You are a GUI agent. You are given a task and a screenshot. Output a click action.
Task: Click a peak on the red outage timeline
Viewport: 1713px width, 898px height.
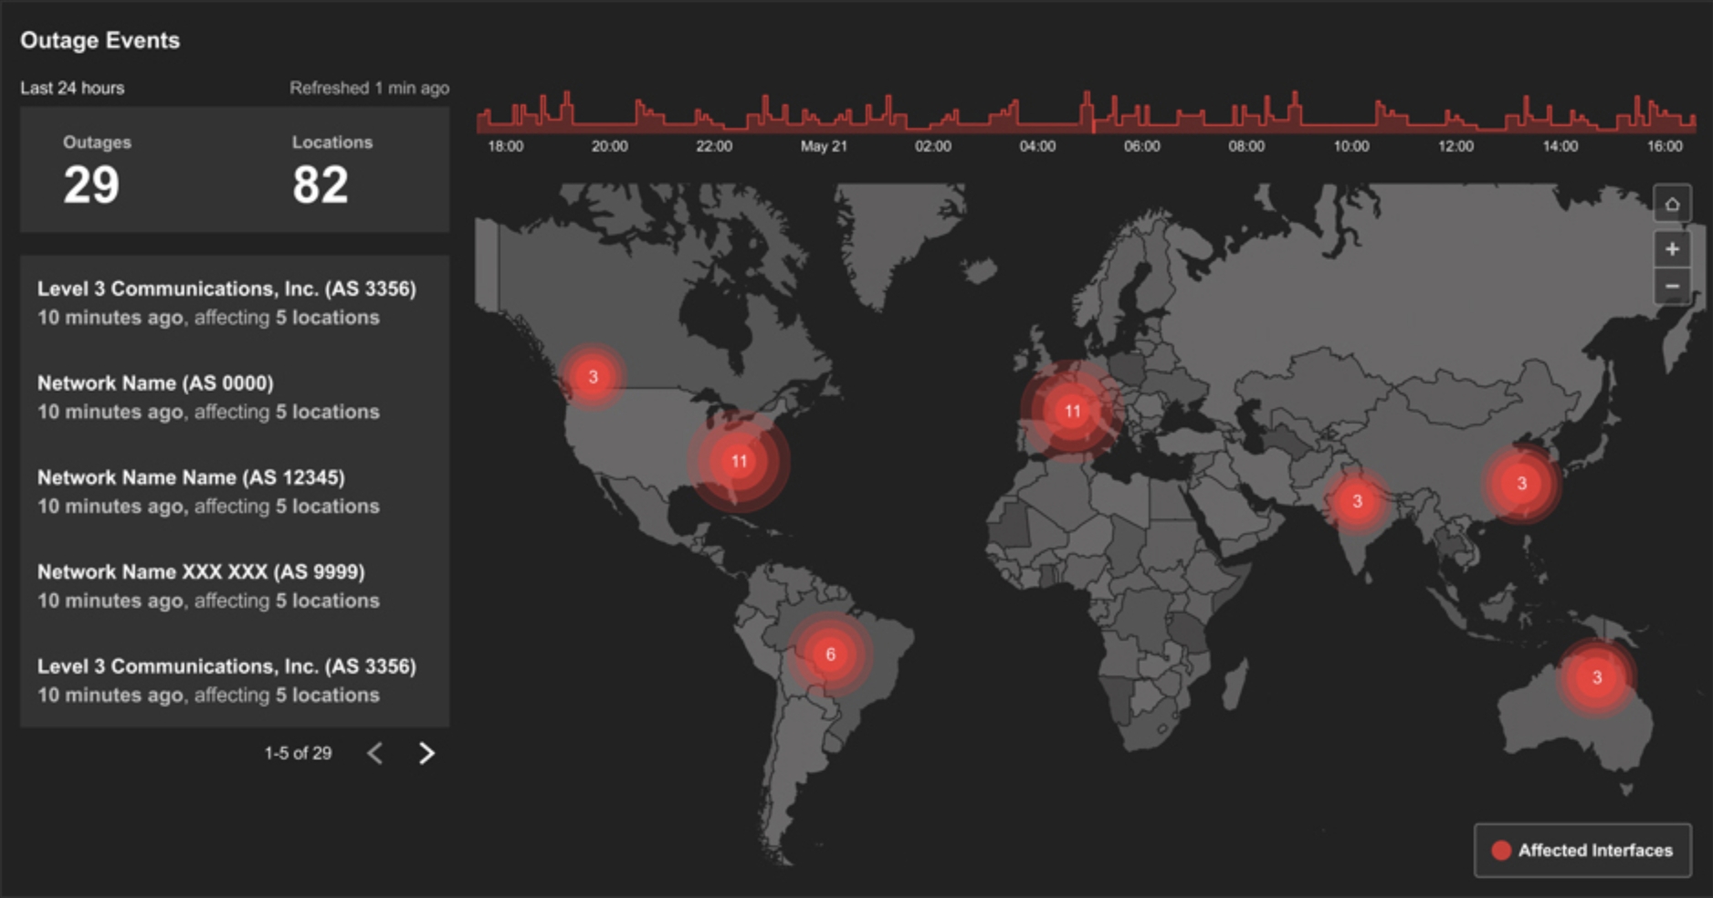(1088, 100)
